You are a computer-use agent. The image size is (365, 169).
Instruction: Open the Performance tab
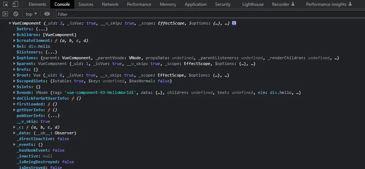point(139,4)
